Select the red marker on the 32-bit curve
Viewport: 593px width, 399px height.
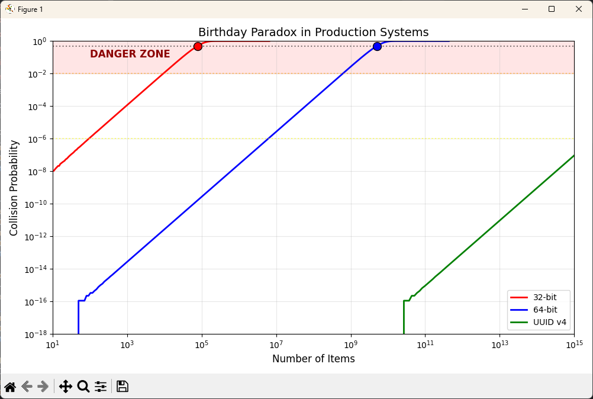pos(198,46)
